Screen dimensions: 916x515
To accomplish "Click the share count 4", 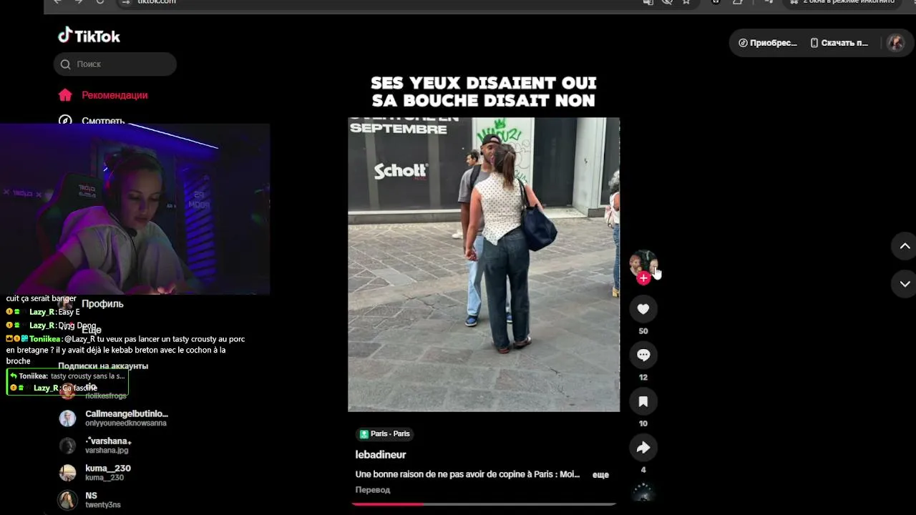I will coord(643,470).
